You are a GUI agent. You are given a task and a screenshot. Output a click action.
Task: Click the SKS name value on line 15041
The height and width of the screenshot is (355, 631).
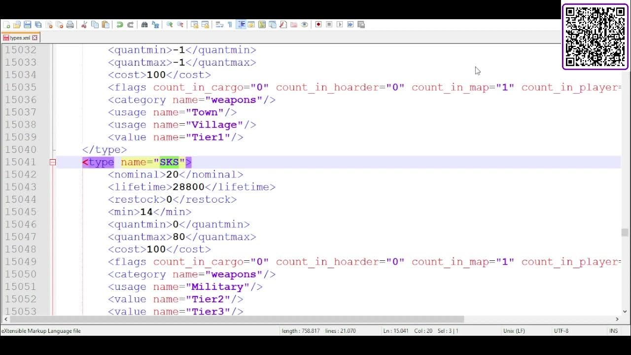click(169, 162)
